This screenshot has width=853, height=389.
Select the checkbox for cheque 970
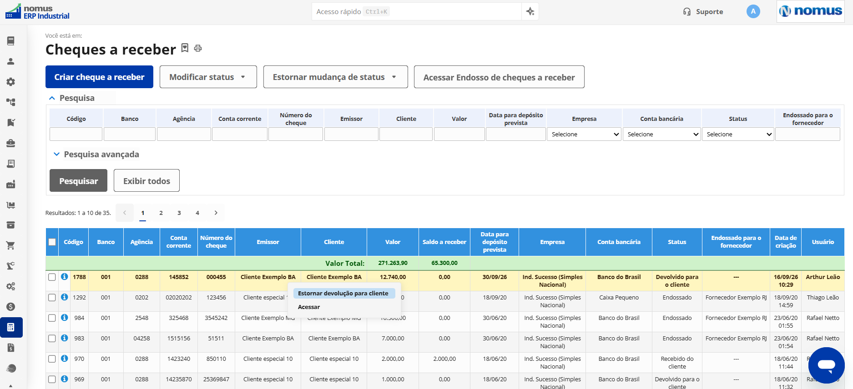pyautogui.click(x=52, y=359)
